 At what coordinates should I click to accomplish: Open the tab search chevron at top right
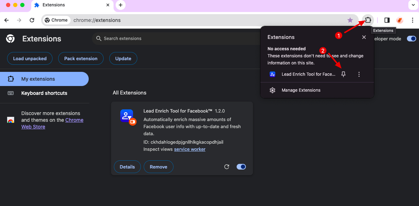413,5
